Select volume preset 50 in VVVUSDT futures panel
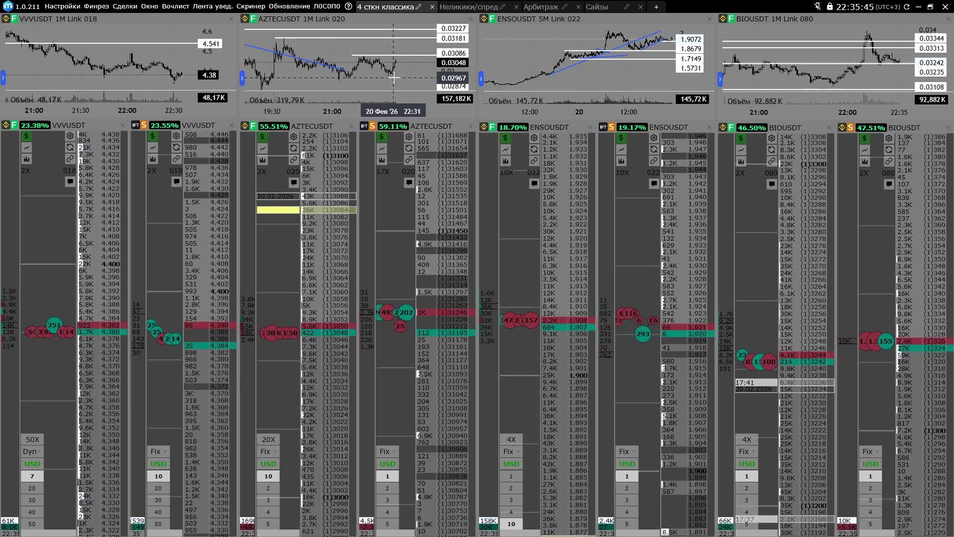954x537 pixels. coord(32,524)
